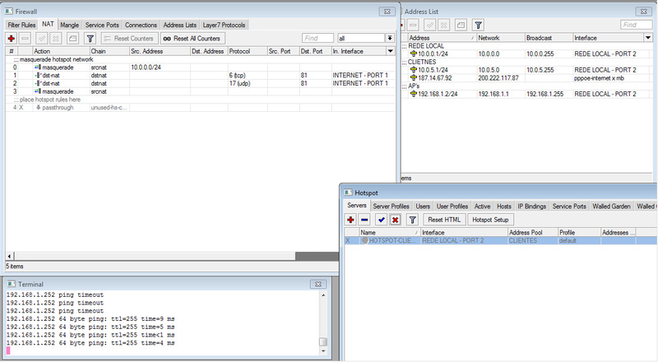Viewport: 658px width, 362px height.
Task: Open Firewall column selector dropdown arrow
Action: [390, 51]
